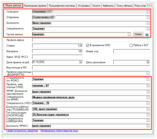Click the Ставка field with 1,00
157x139 pixels.
click(57, 46)
